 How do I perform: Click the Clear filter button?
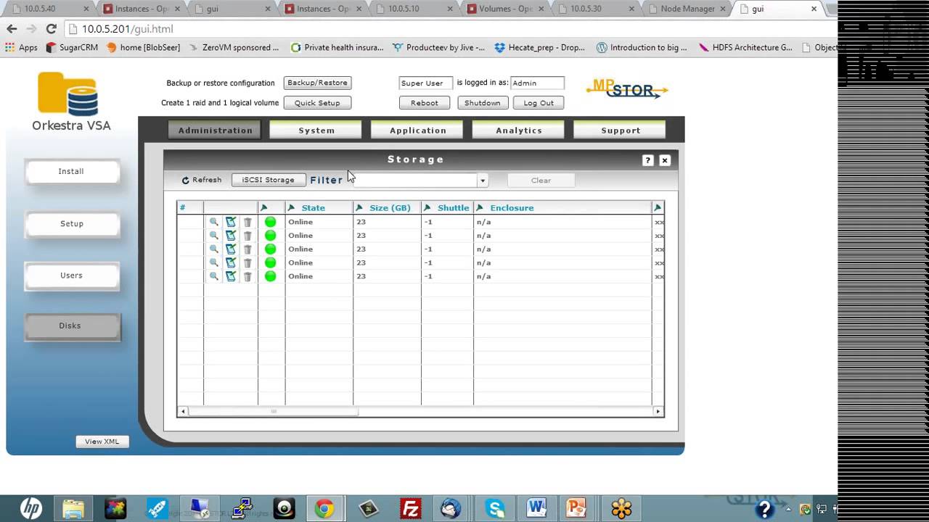tap(541, 181)
